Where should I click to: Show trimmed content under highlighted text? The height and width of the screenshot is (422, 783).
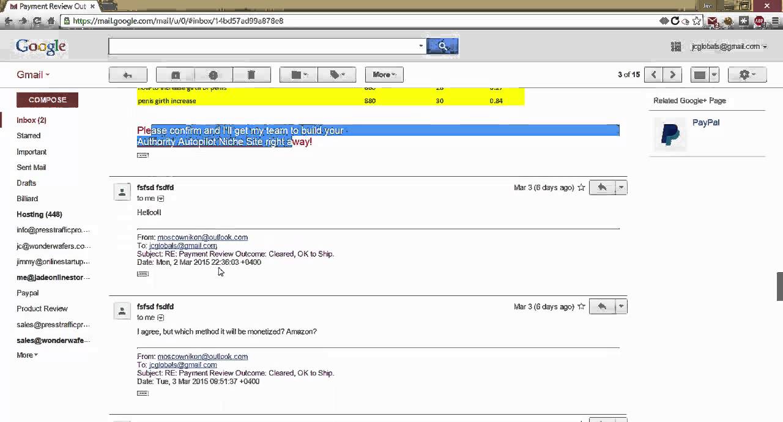click(x=143, y=155)
